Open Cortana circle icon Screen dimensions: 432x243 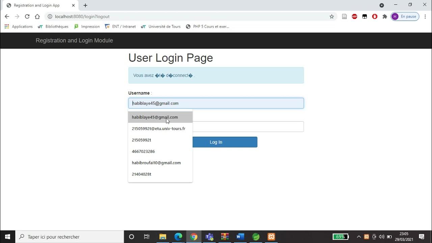click(132, 237)
